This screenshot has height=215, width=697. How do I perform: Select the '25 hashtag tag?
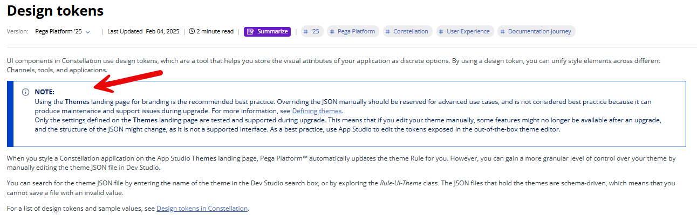[312, 32]
